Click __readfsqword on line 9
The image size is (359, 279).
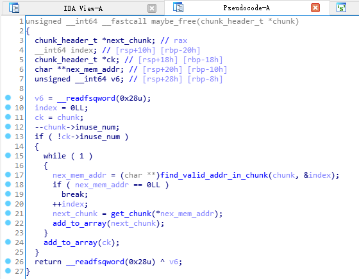[87, 98]
